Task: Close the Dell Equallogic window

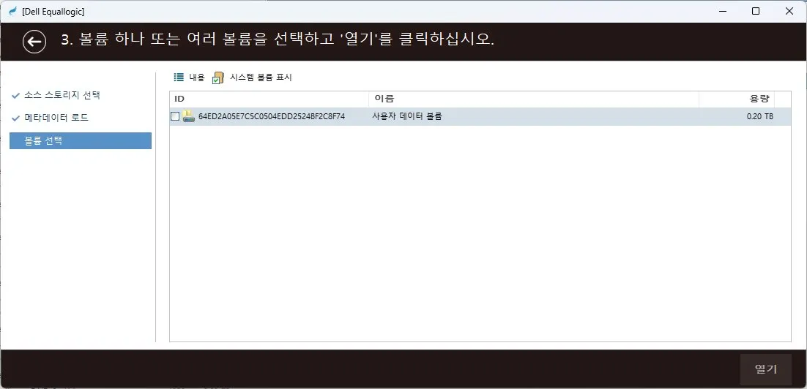Action: click(x=789, y=11)
